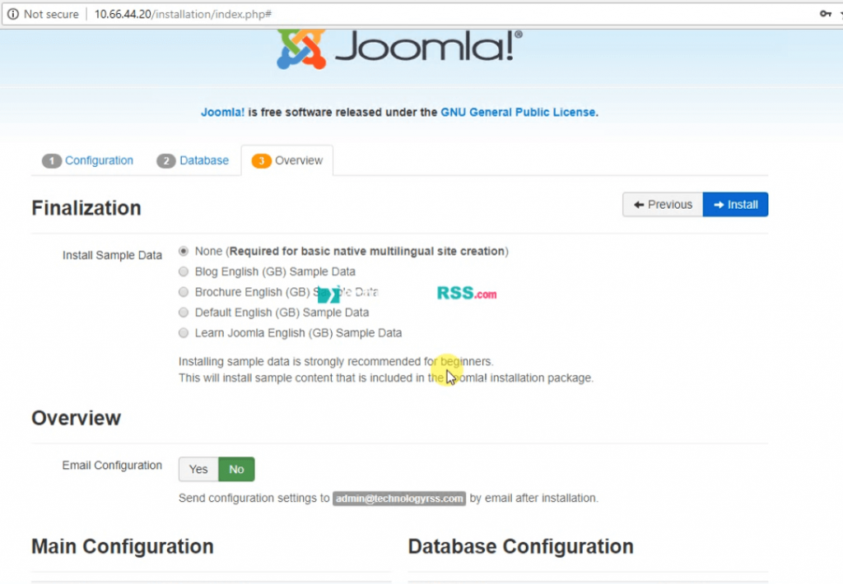Click the Overview section heading

click(77, 418)
